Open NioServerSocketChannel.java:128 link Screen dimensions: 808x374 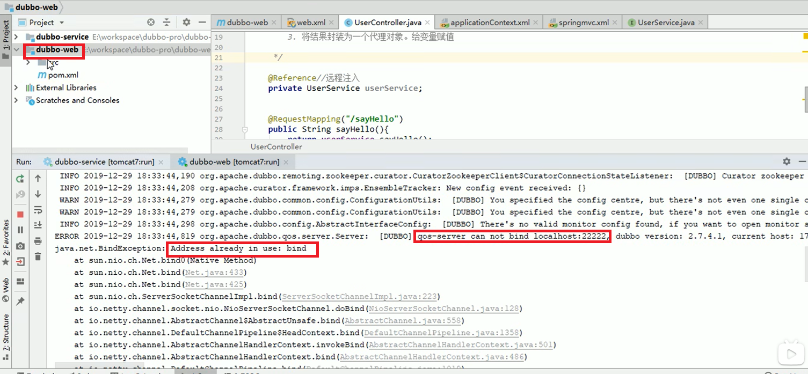coord(444,309)
